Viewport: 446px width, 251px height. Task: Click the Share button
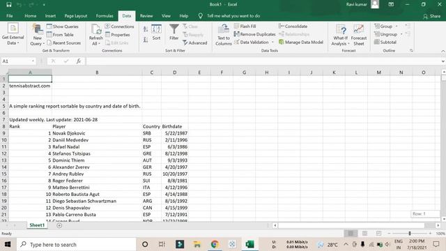[432, 16]
